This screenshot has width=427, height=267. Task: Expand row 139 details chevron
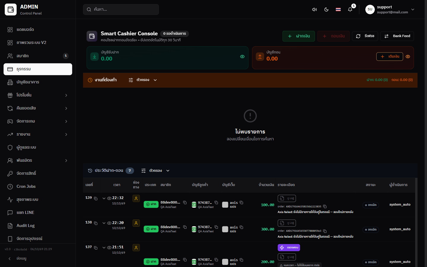(104, 198)
